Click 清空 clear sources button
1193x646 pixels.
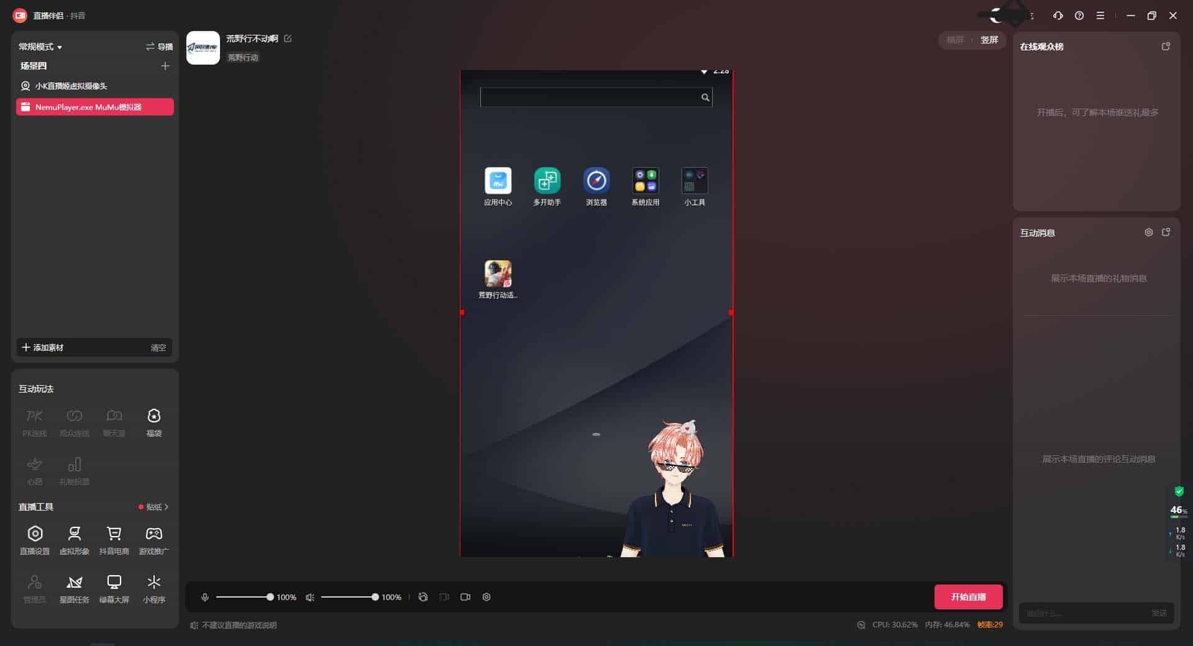(158, 348)
